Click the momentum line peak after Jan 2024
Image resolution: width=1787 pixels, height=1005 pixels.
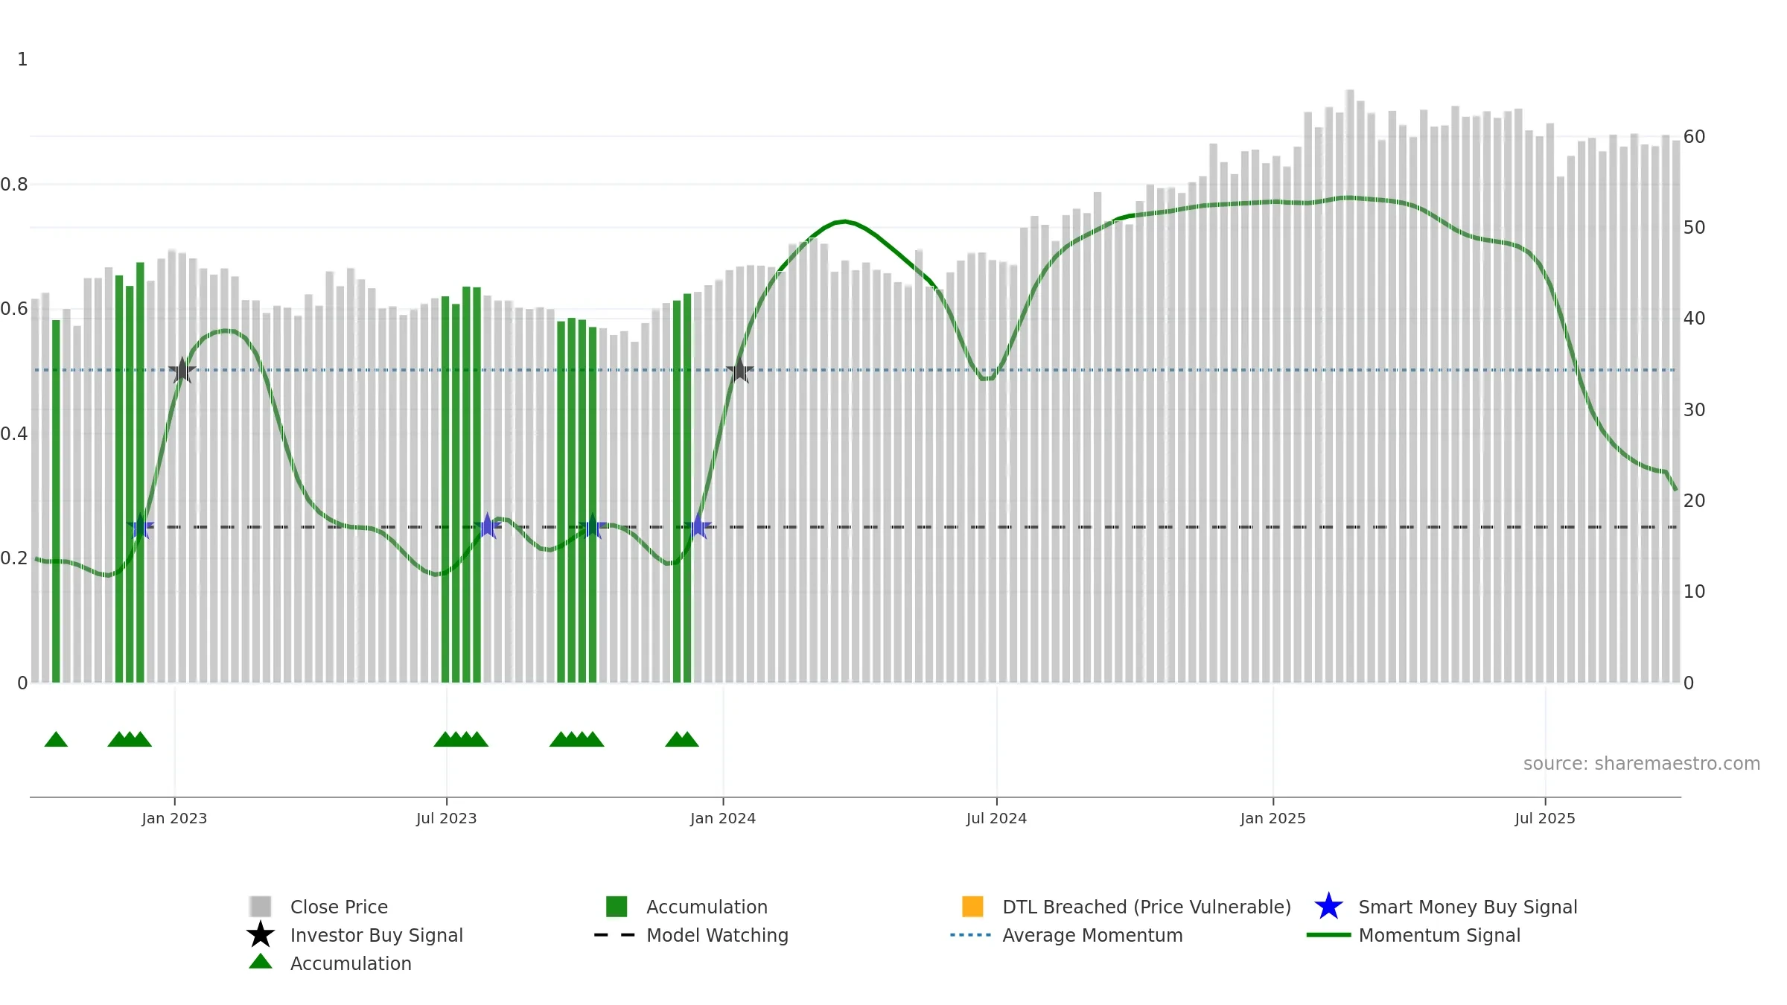(x=844, y=221)
